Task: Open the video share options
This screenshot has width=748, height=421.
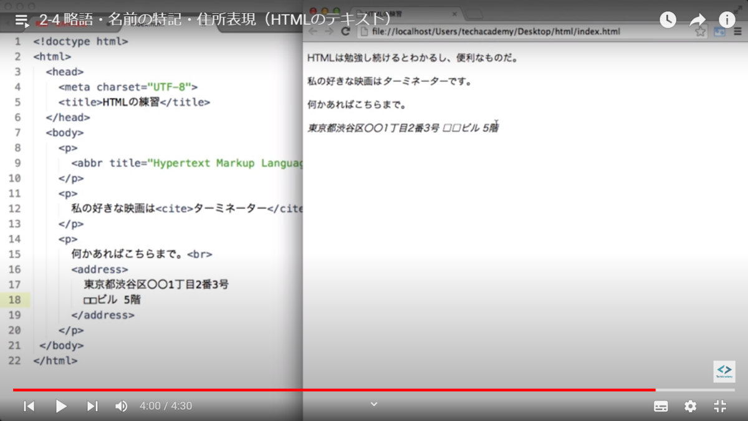Action: (x=698, y=19)
